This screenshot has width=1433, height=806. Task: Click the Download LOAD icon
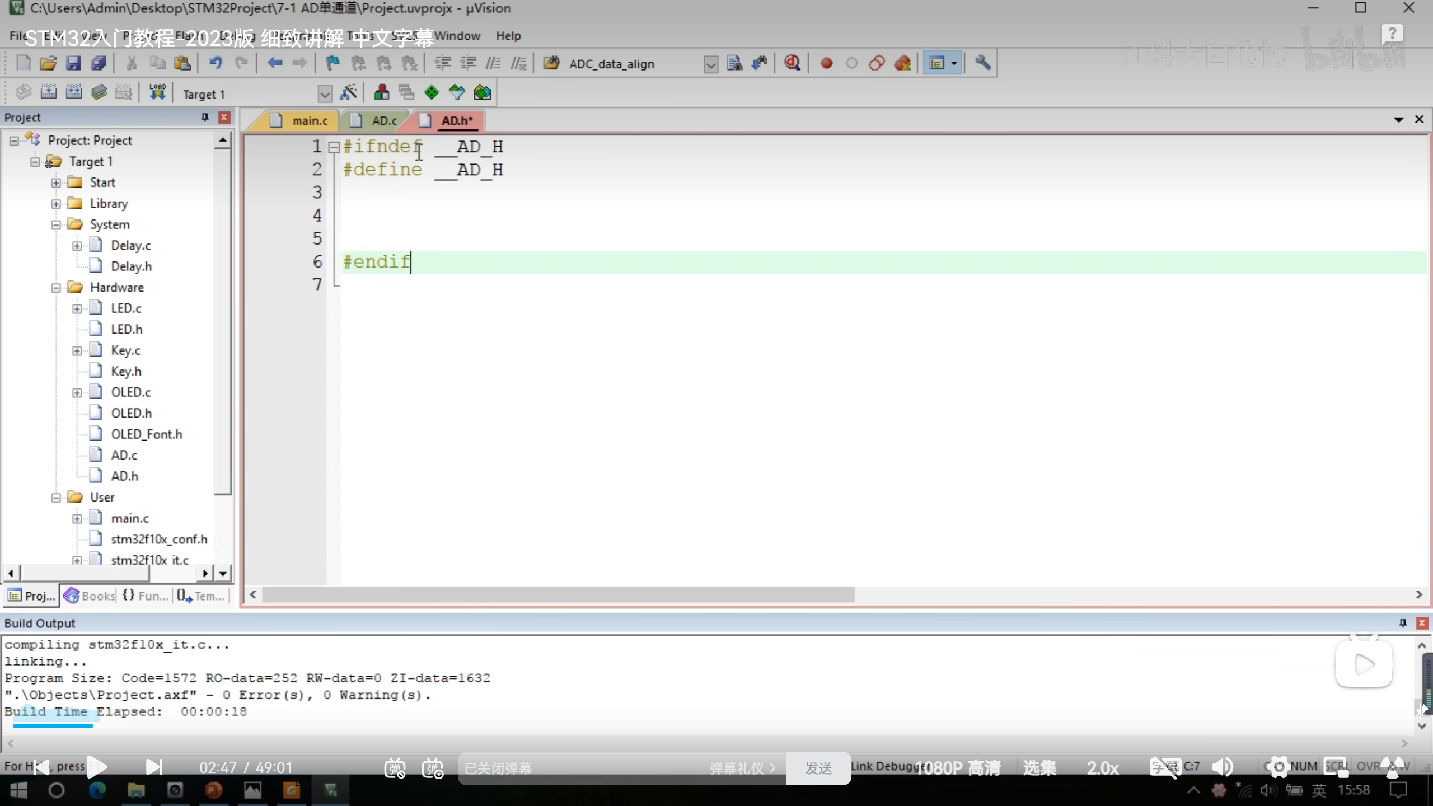[157, 92]
